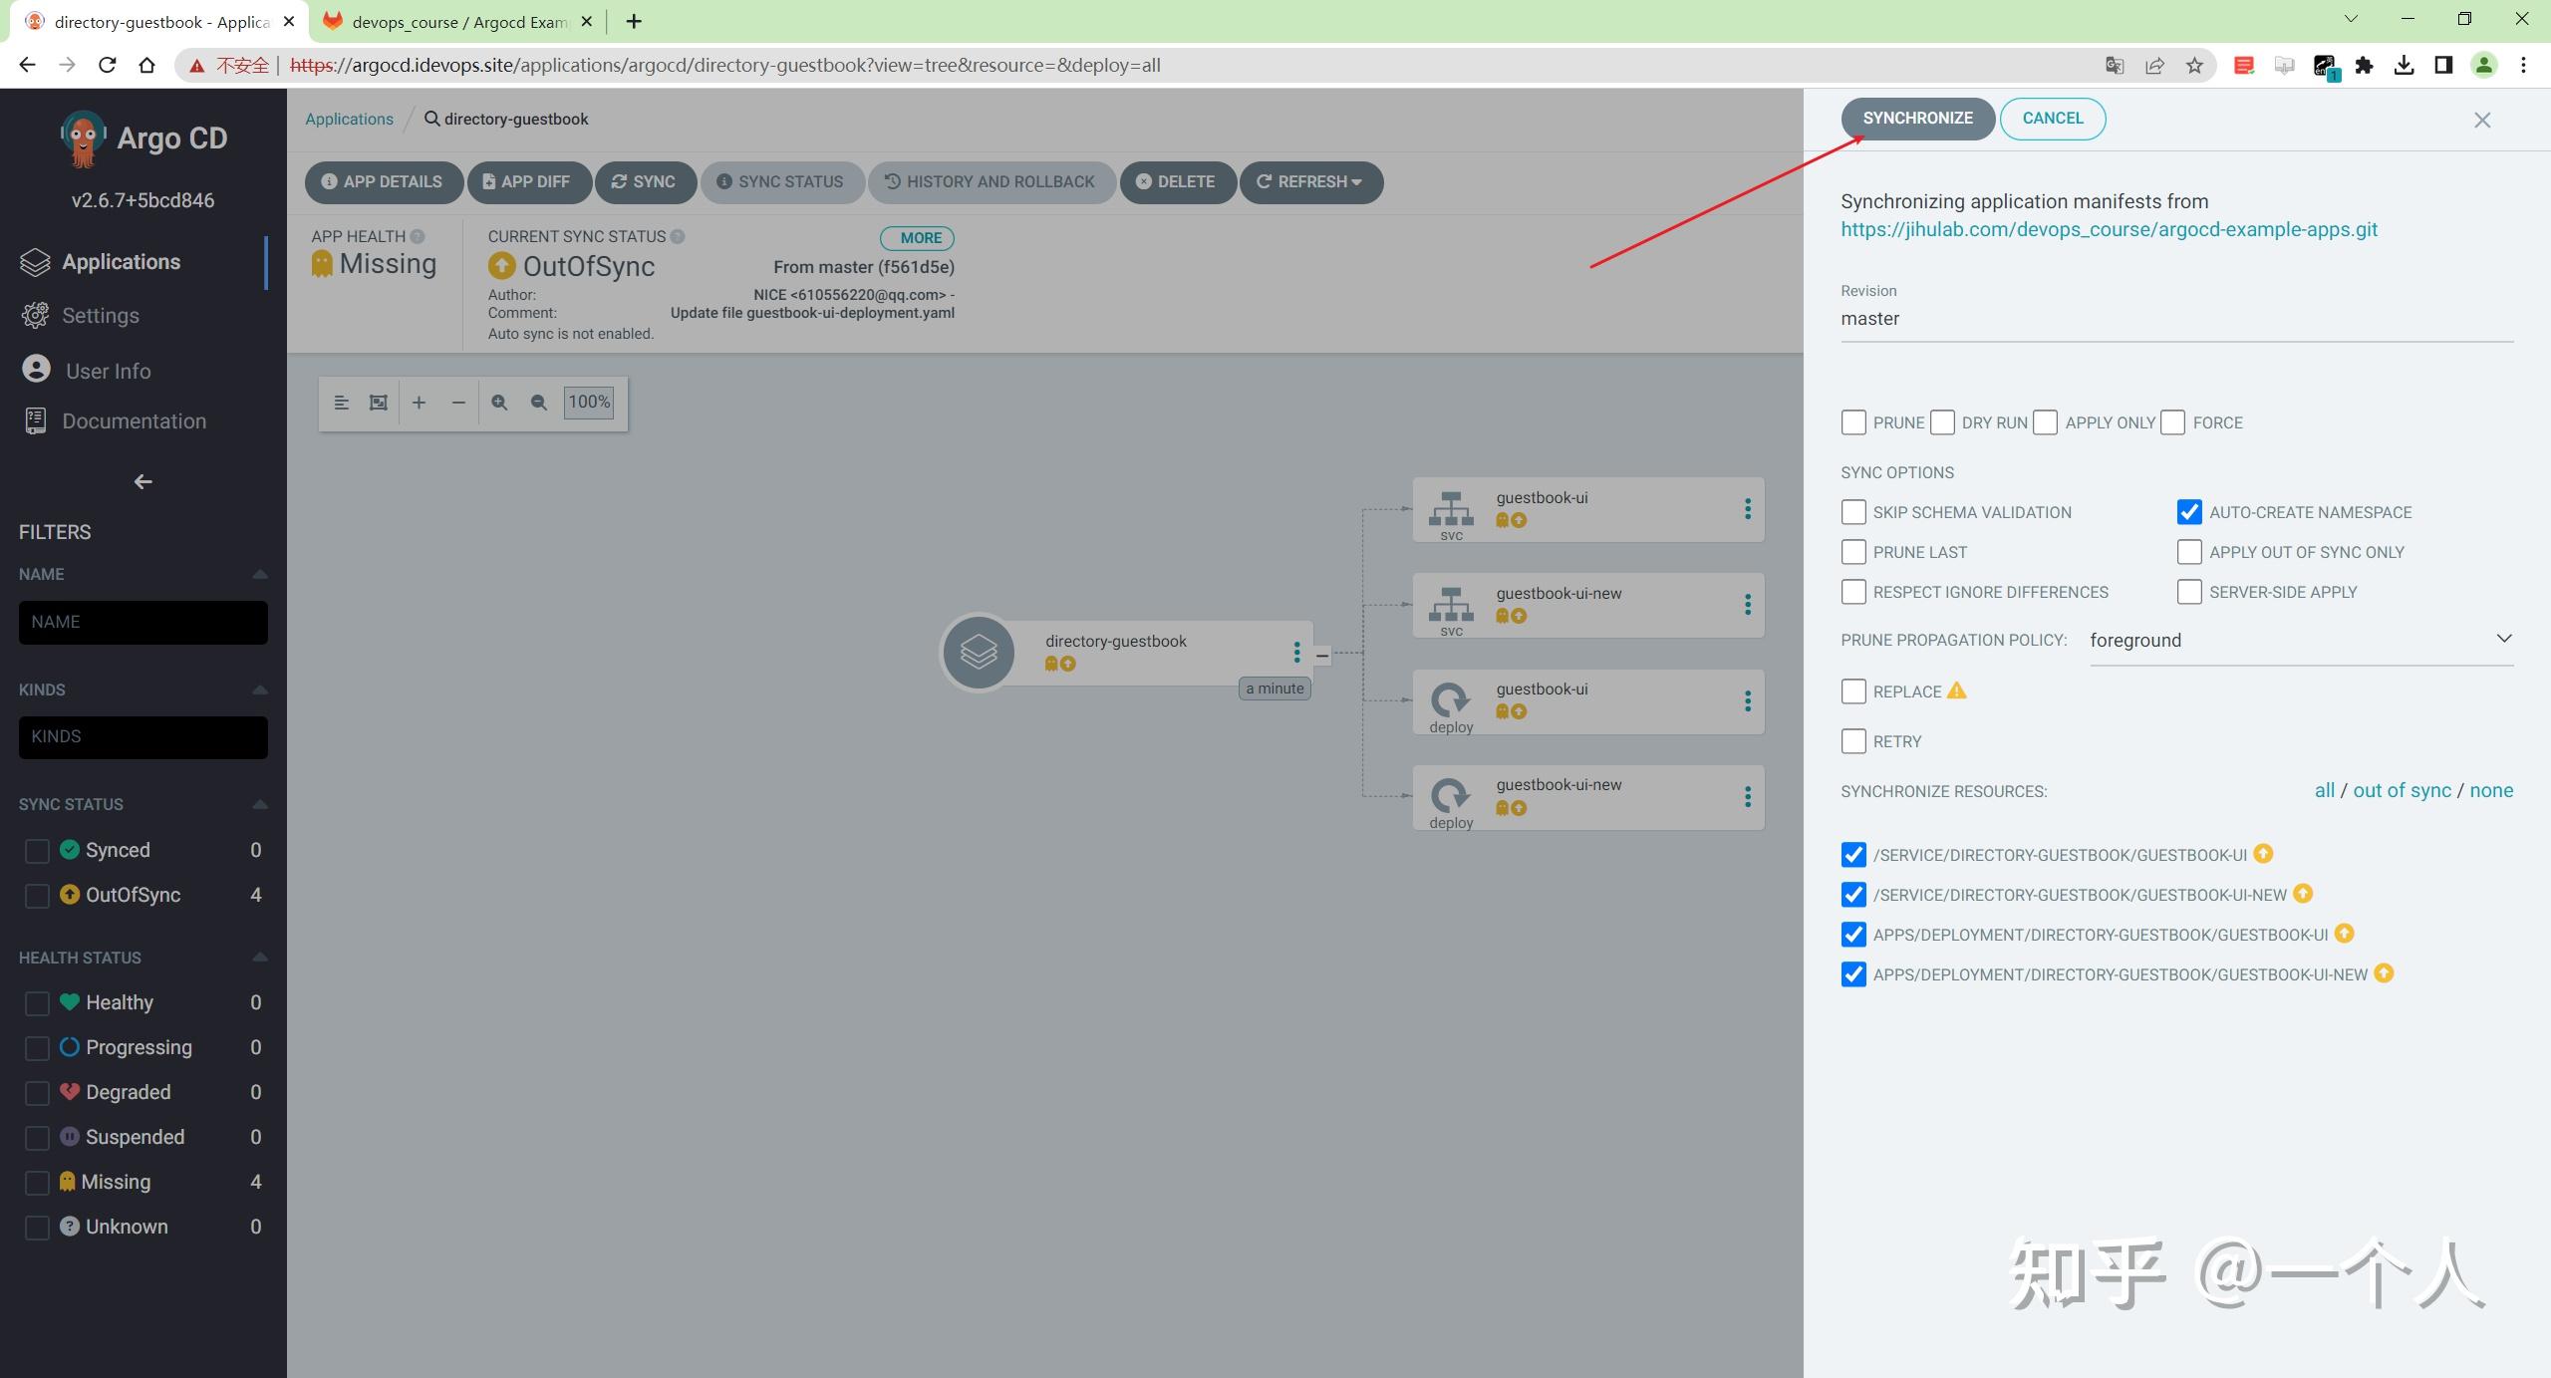The height and width of the screenshot is (1378, 2551).
Task: Zoom out on the resource tree
Action: 539,403
